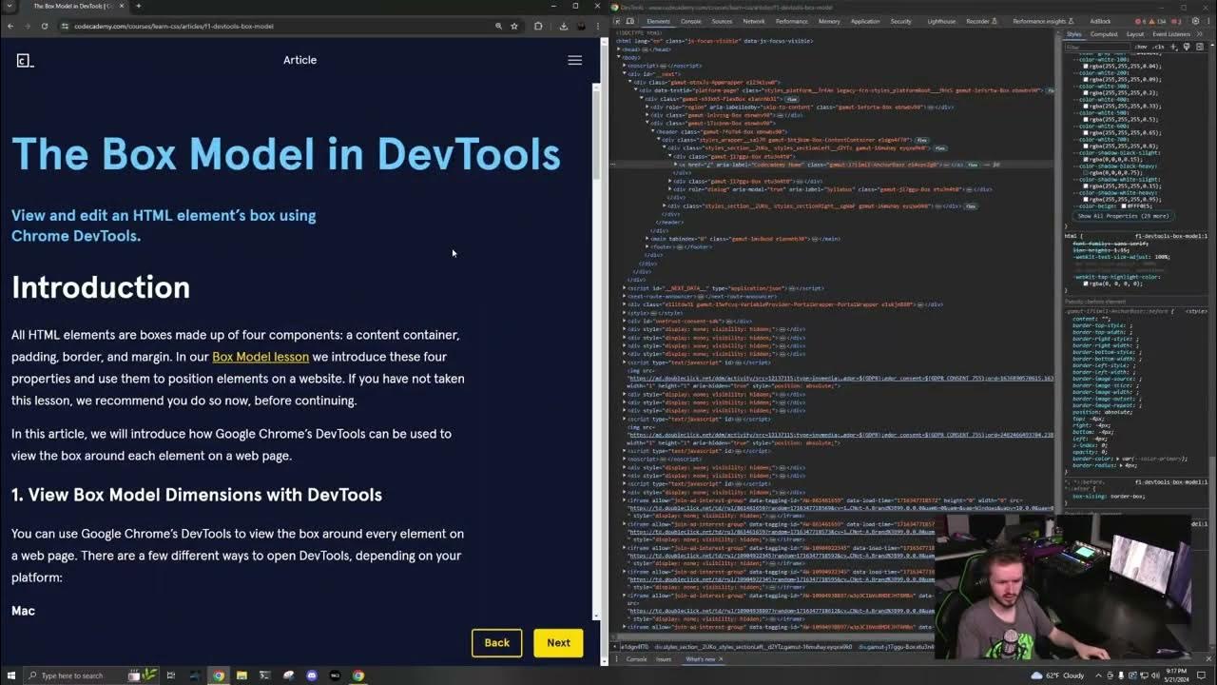Click the browser back arrow
This screenshot has height=685, width=1217.
pos(10,26)
